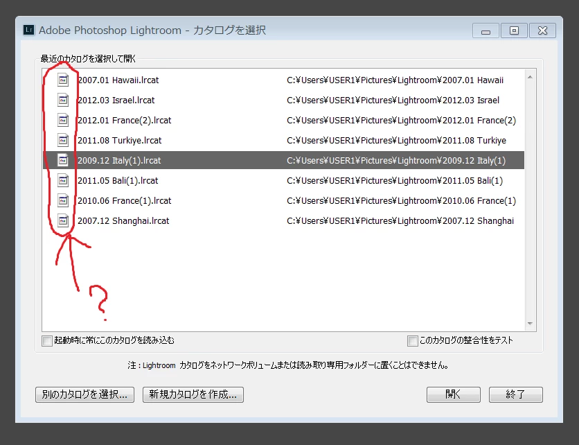The image size is (579, 445).
Task: Select the 2011.05 Bali(1).lrcat catalog name
Action: point(118,181)
